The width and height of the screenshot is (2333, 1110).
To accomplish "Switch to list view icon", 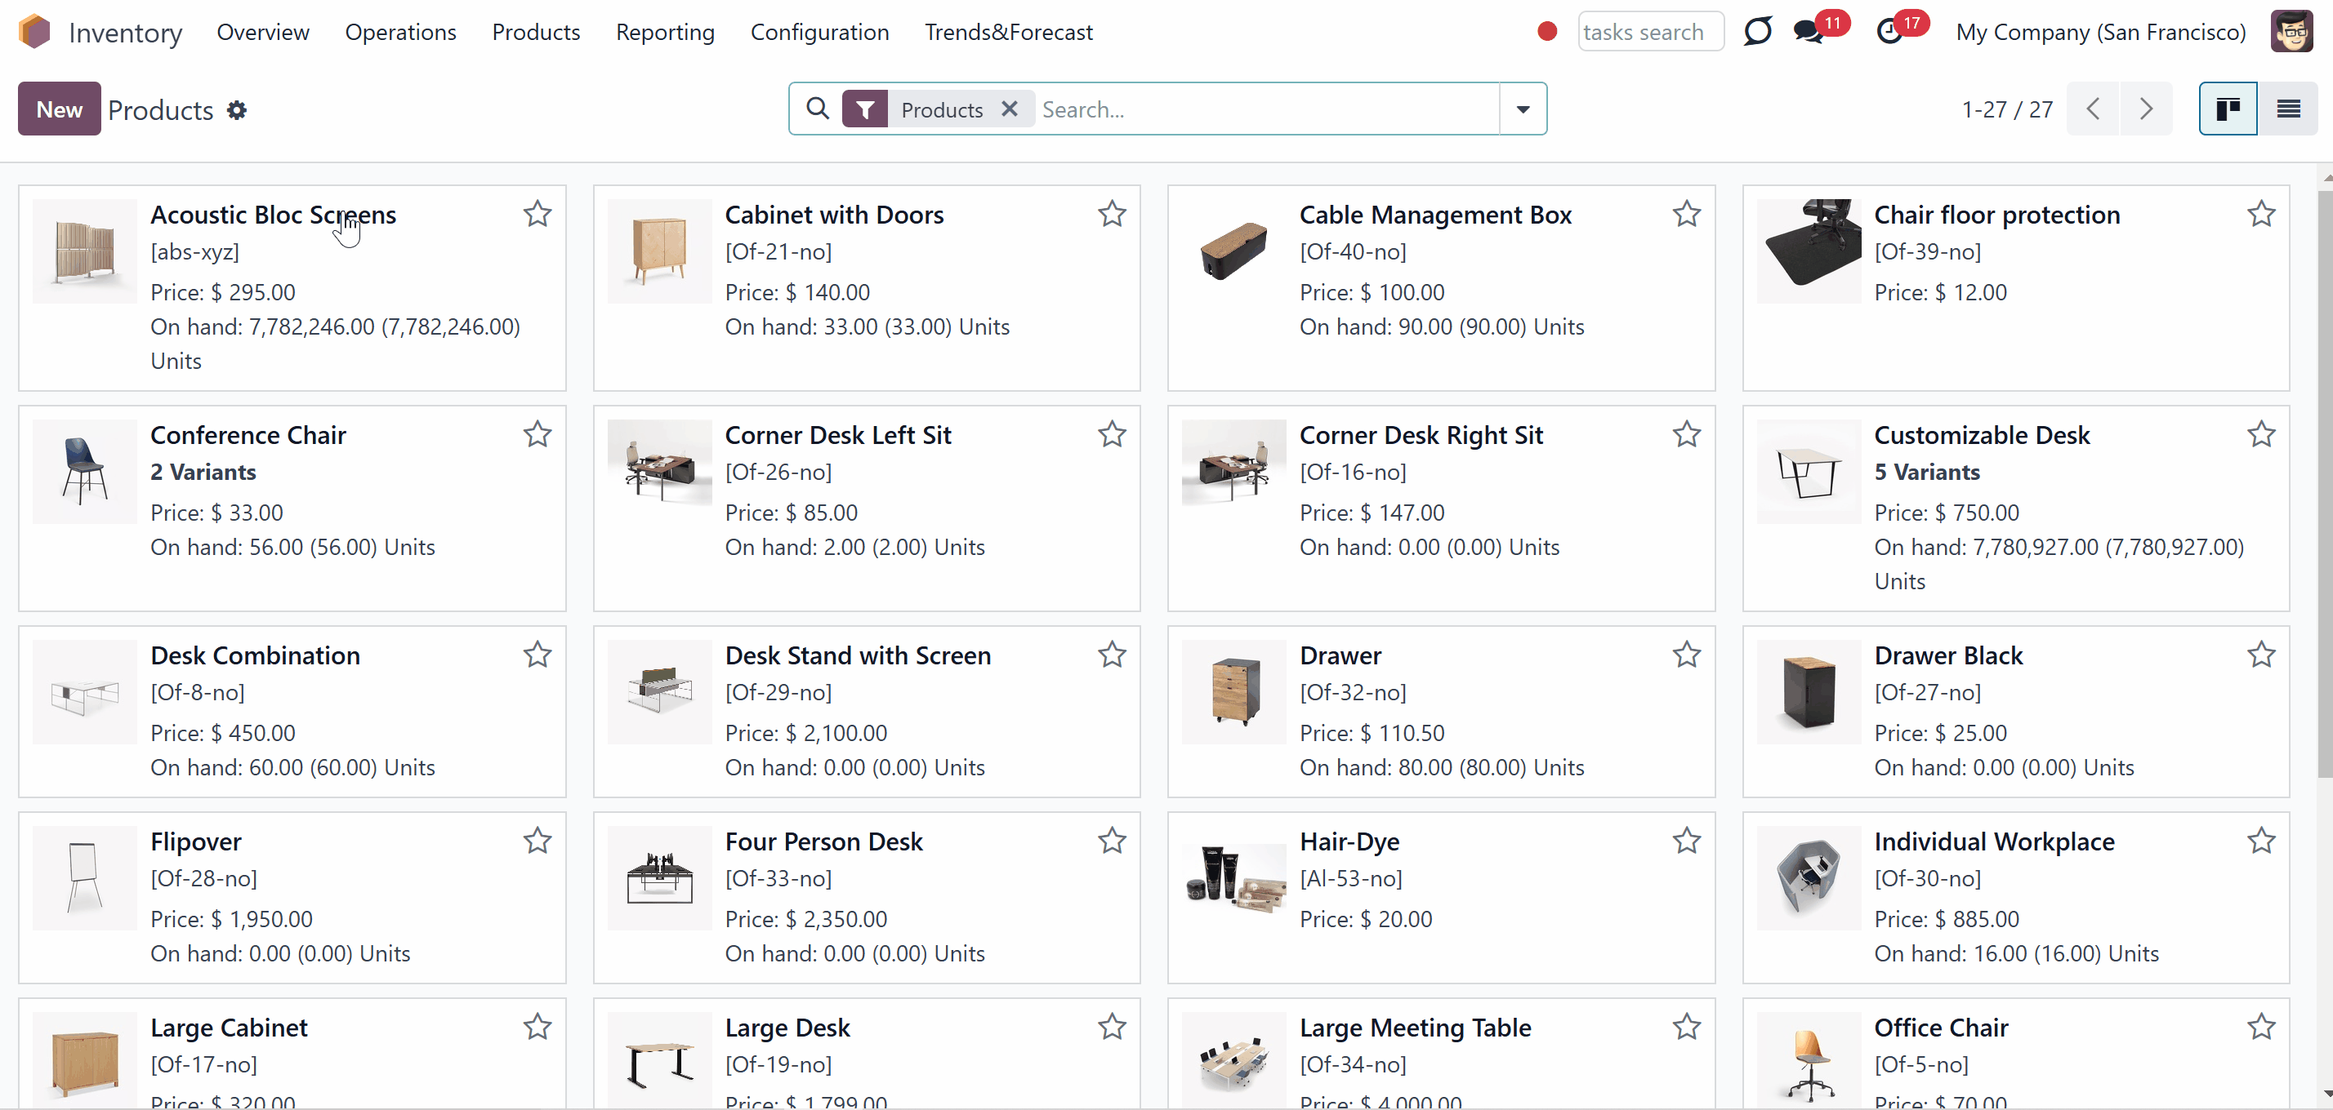I will pyautogui.click(x=2288, y=109).
